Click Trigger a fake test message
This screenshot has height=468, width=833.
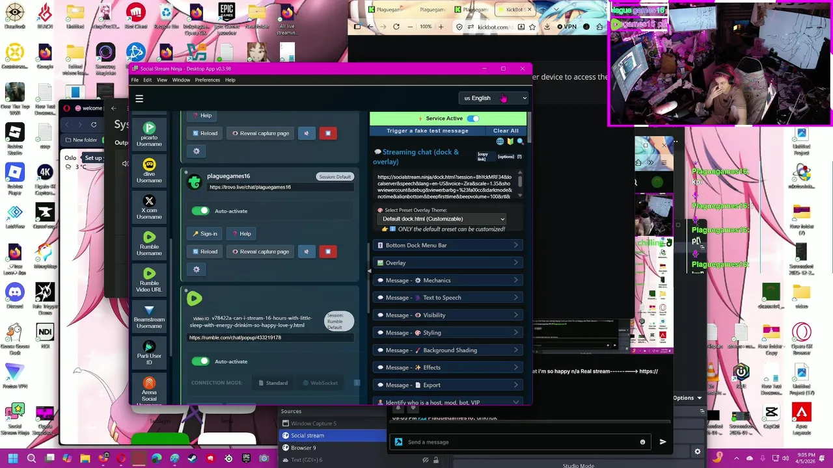(x=428, y=131)
